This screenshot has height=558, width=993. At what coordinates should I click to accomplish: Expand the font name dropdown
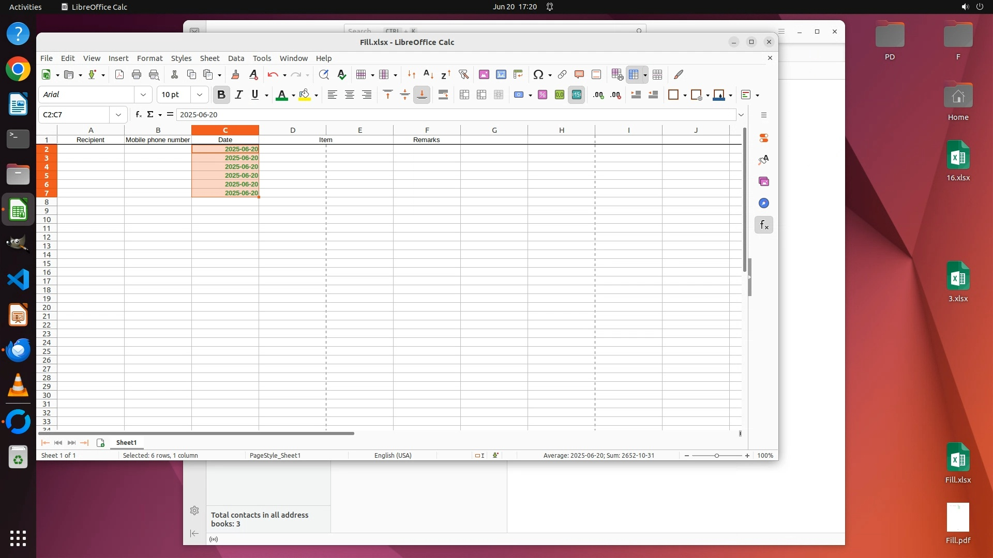click(x=143, y=95)
